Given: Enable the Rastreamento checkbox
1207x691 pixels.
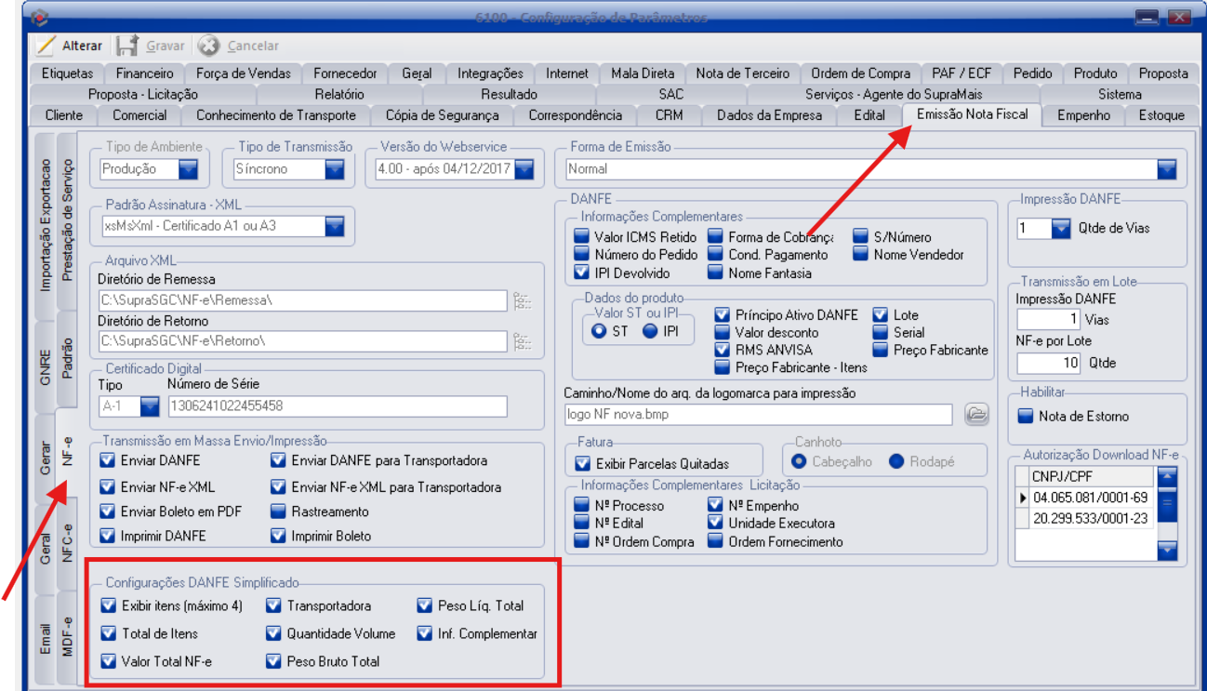Looking at the screenshot, I should click(x=278, y=512).
